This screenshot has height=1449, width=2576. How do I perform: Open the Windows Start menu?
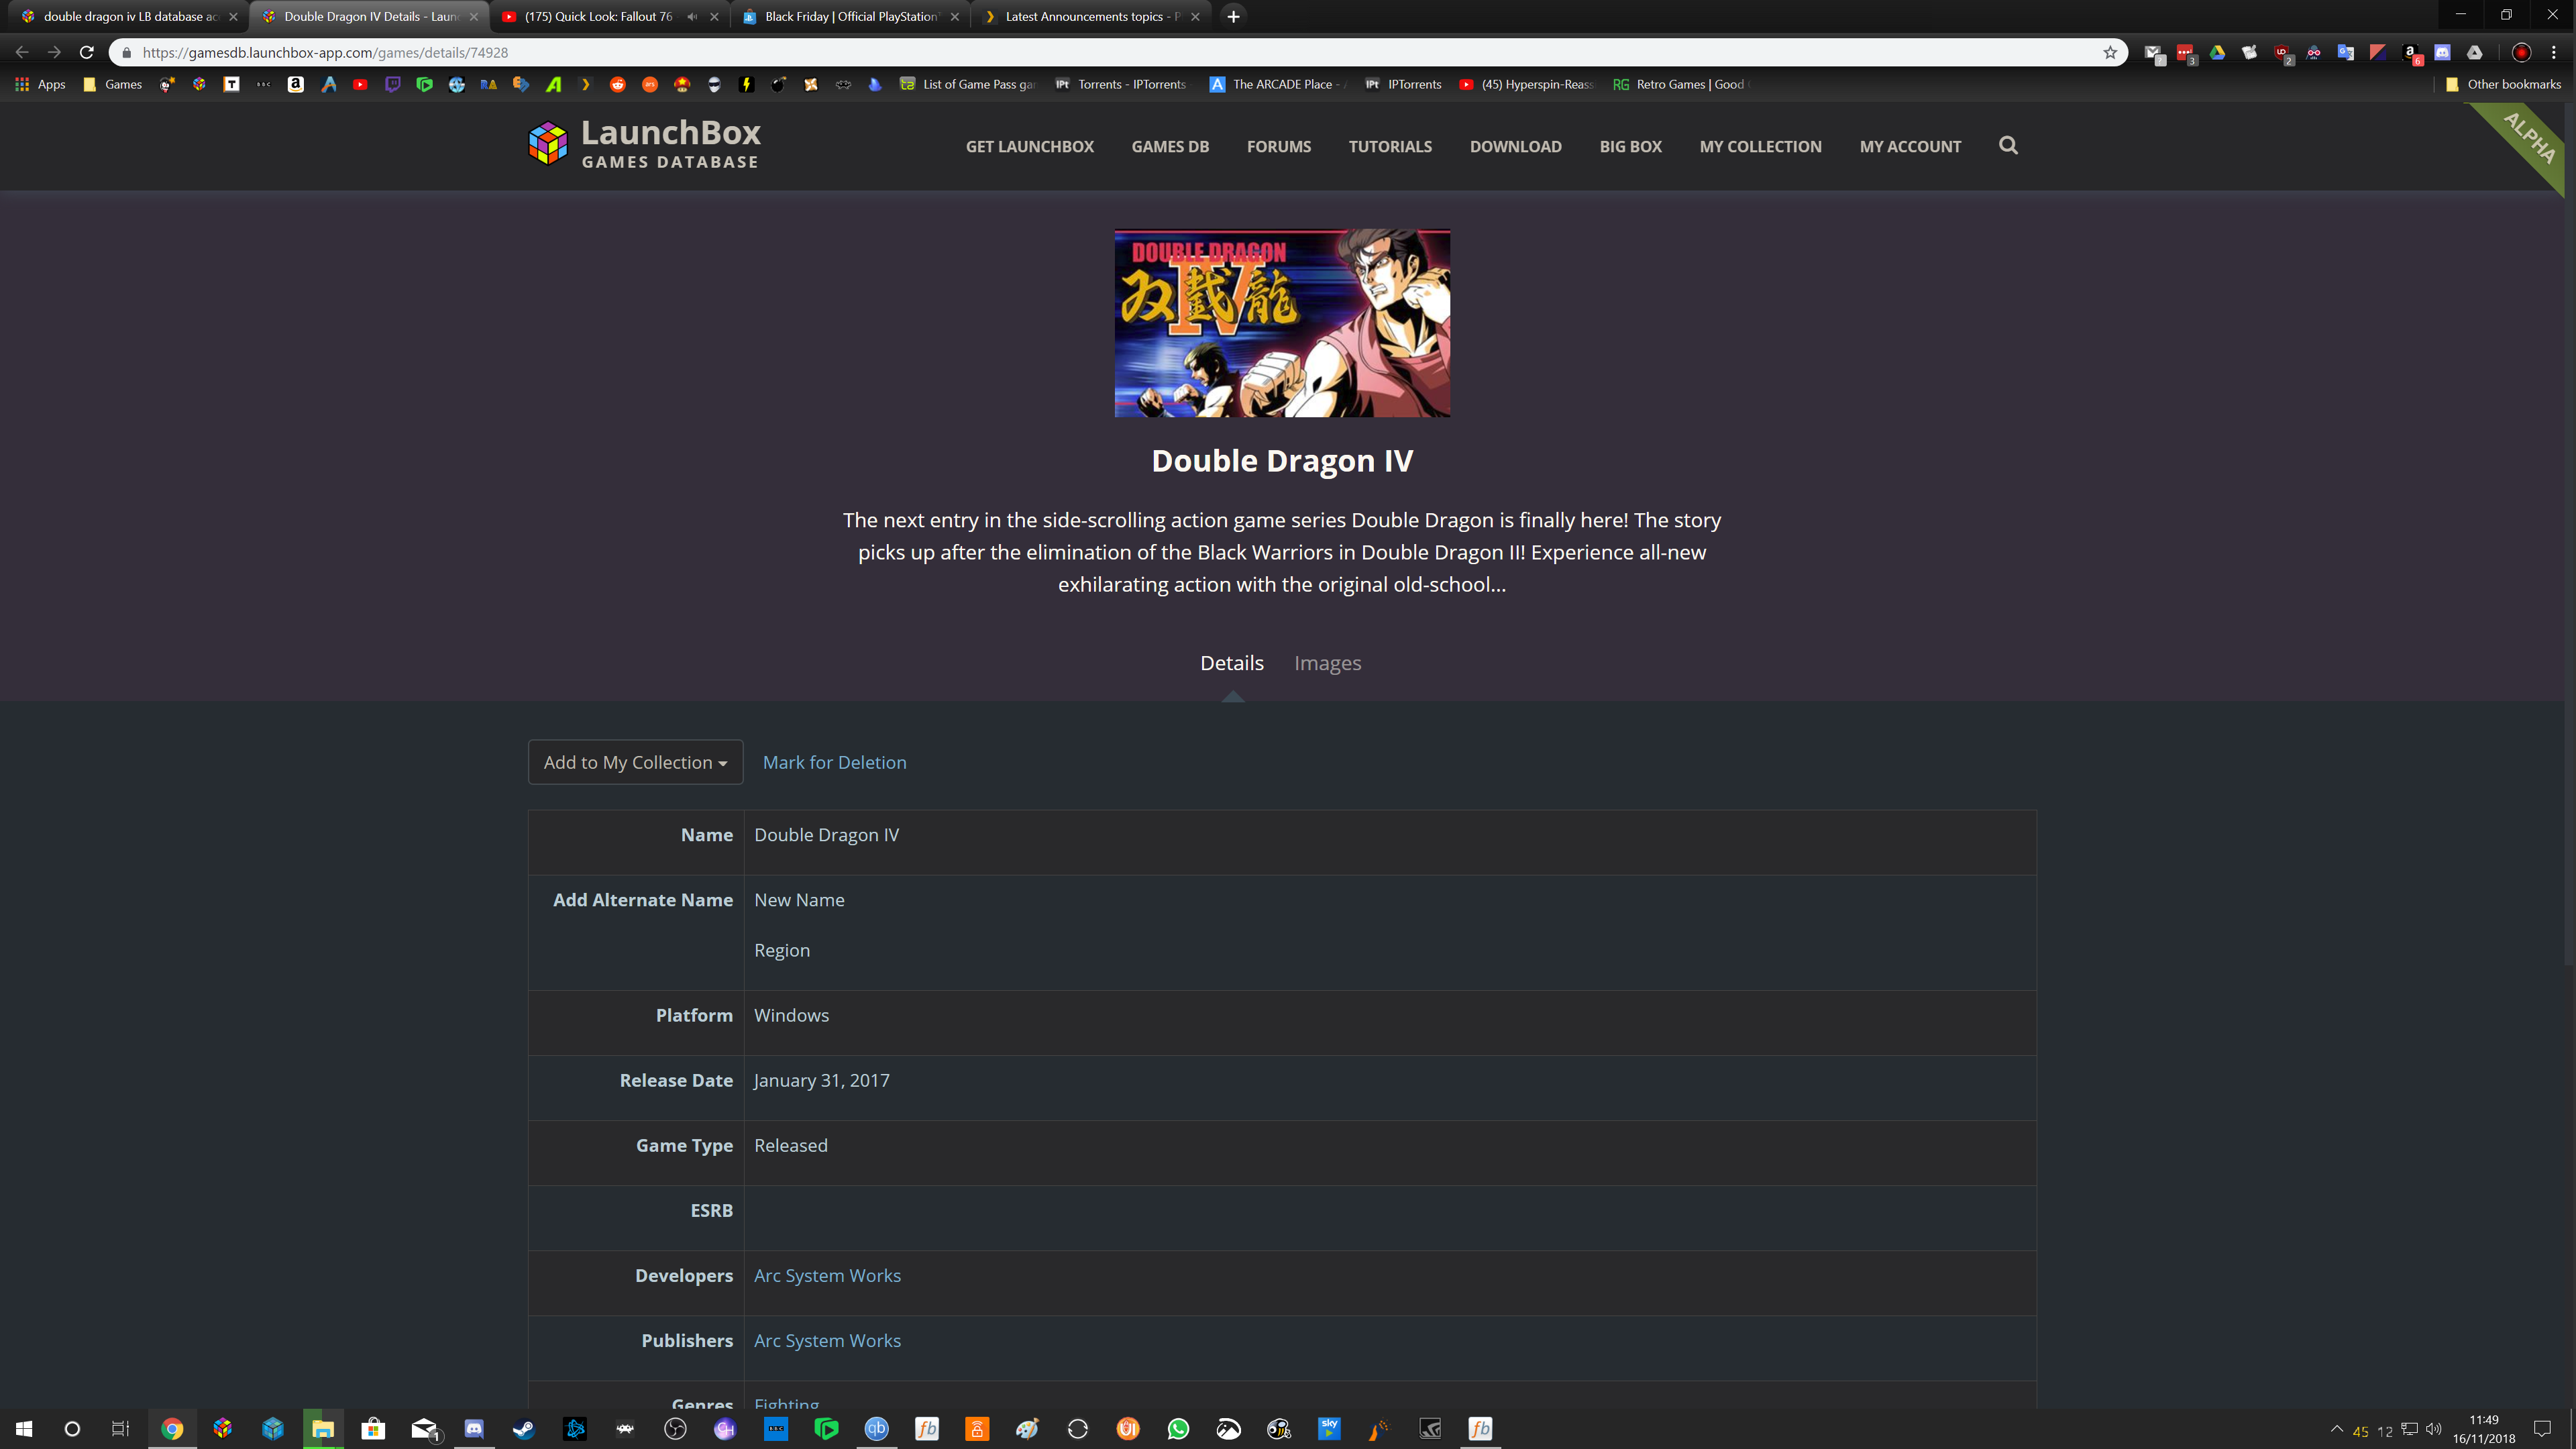point(24,1429)
